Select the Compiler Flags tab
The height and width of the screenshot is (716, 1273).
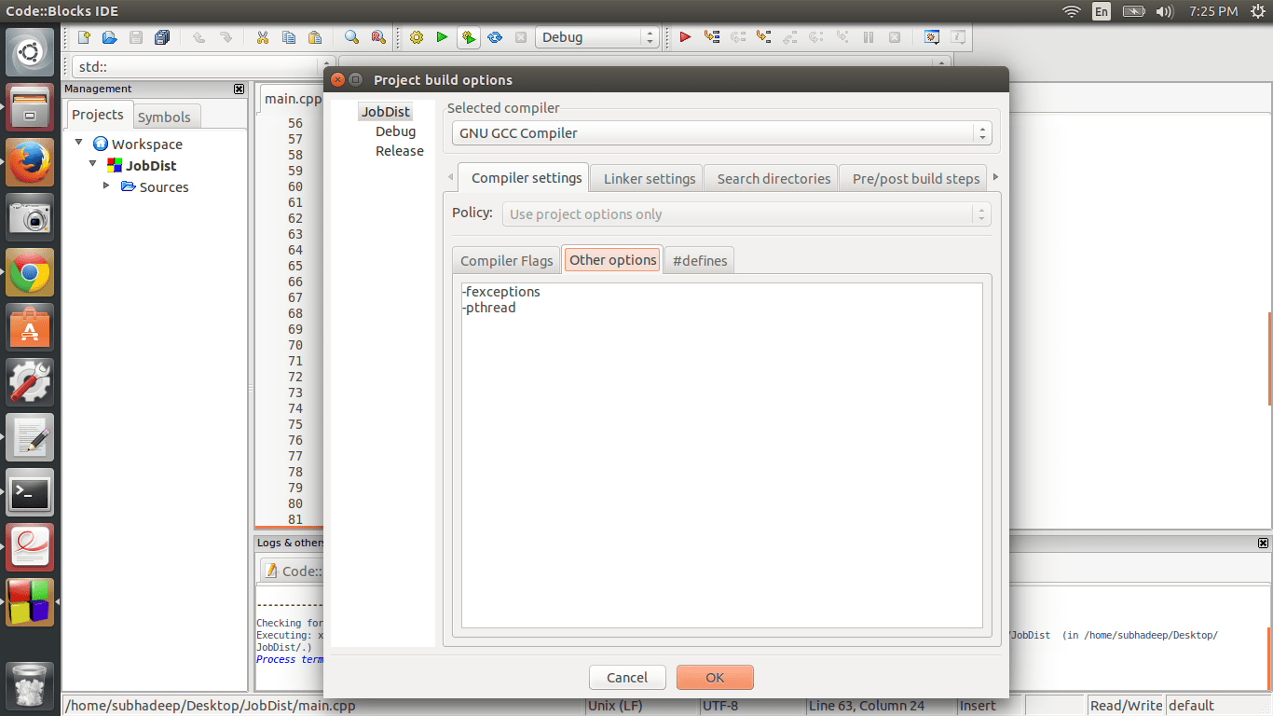(507, 261)
